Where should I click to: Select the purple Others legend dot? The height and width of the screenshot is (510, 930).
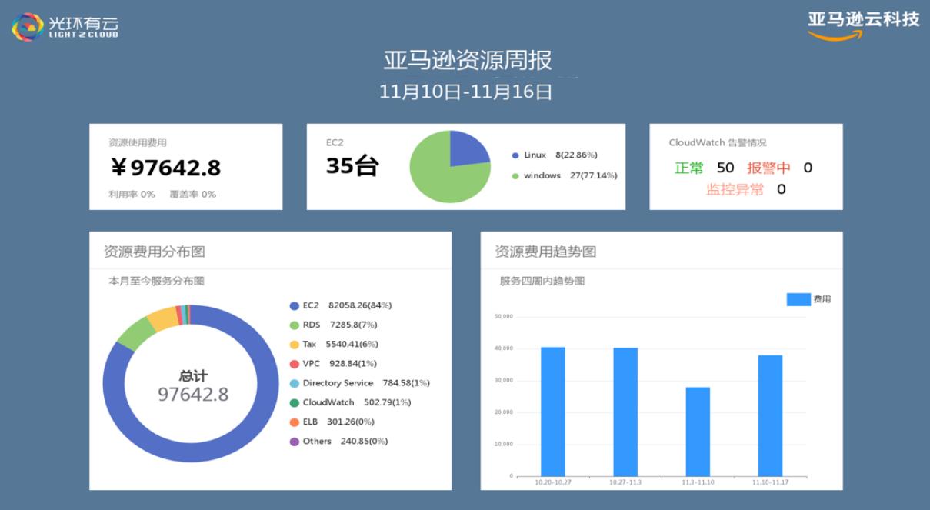pyautogui.click(x=294, y=442)
